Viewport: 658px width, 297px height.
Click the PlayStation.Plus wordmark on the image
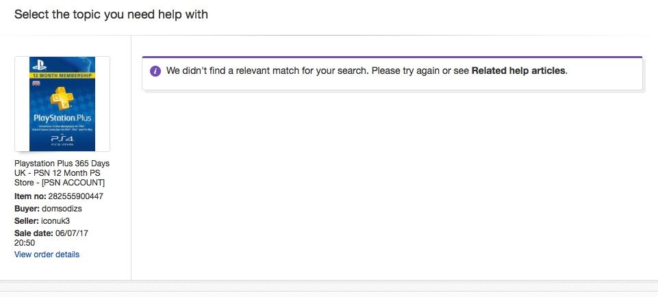[x=62, y=119]
